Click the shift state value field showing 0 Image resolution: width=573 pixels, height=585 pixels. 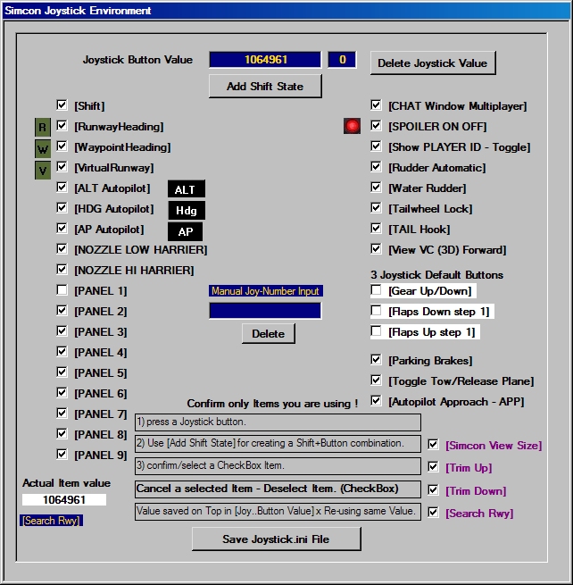(x=342, y=60)
